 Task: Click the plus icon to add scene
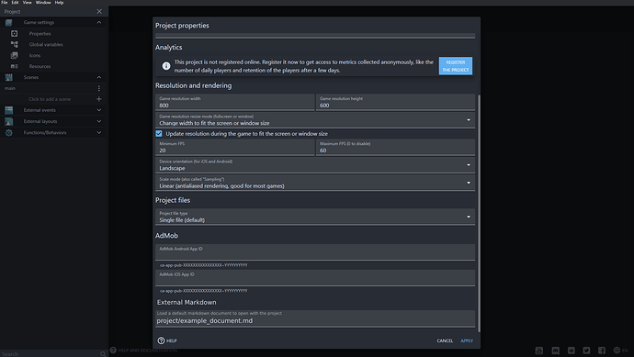tap(99, 99)
